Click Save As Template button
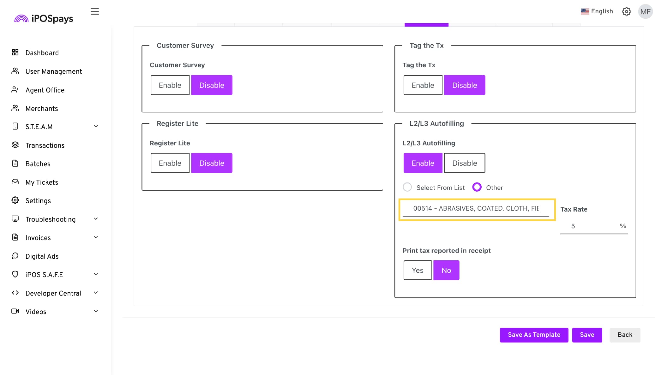This screenshot has width=667, height=375. point(534,335)
